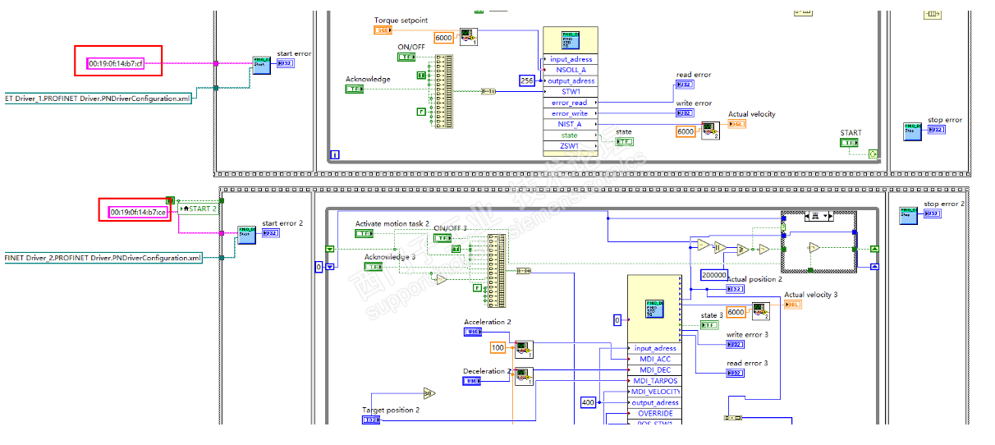Click the upper PNIO Start subVI icon
Image resolution: width=995 pixels, height=445 pixels.
(x=261, y=65)
